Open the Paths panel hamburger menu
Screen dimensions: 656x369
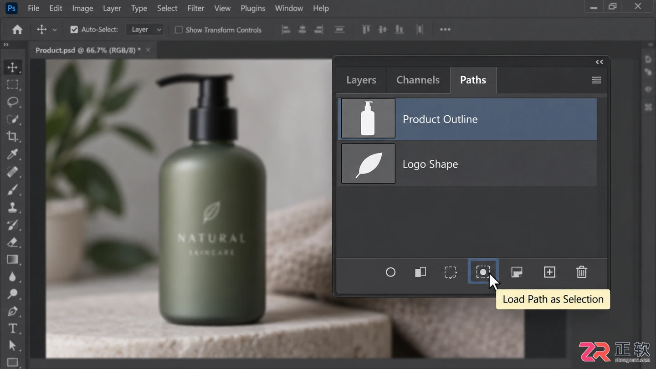(596, 80)
